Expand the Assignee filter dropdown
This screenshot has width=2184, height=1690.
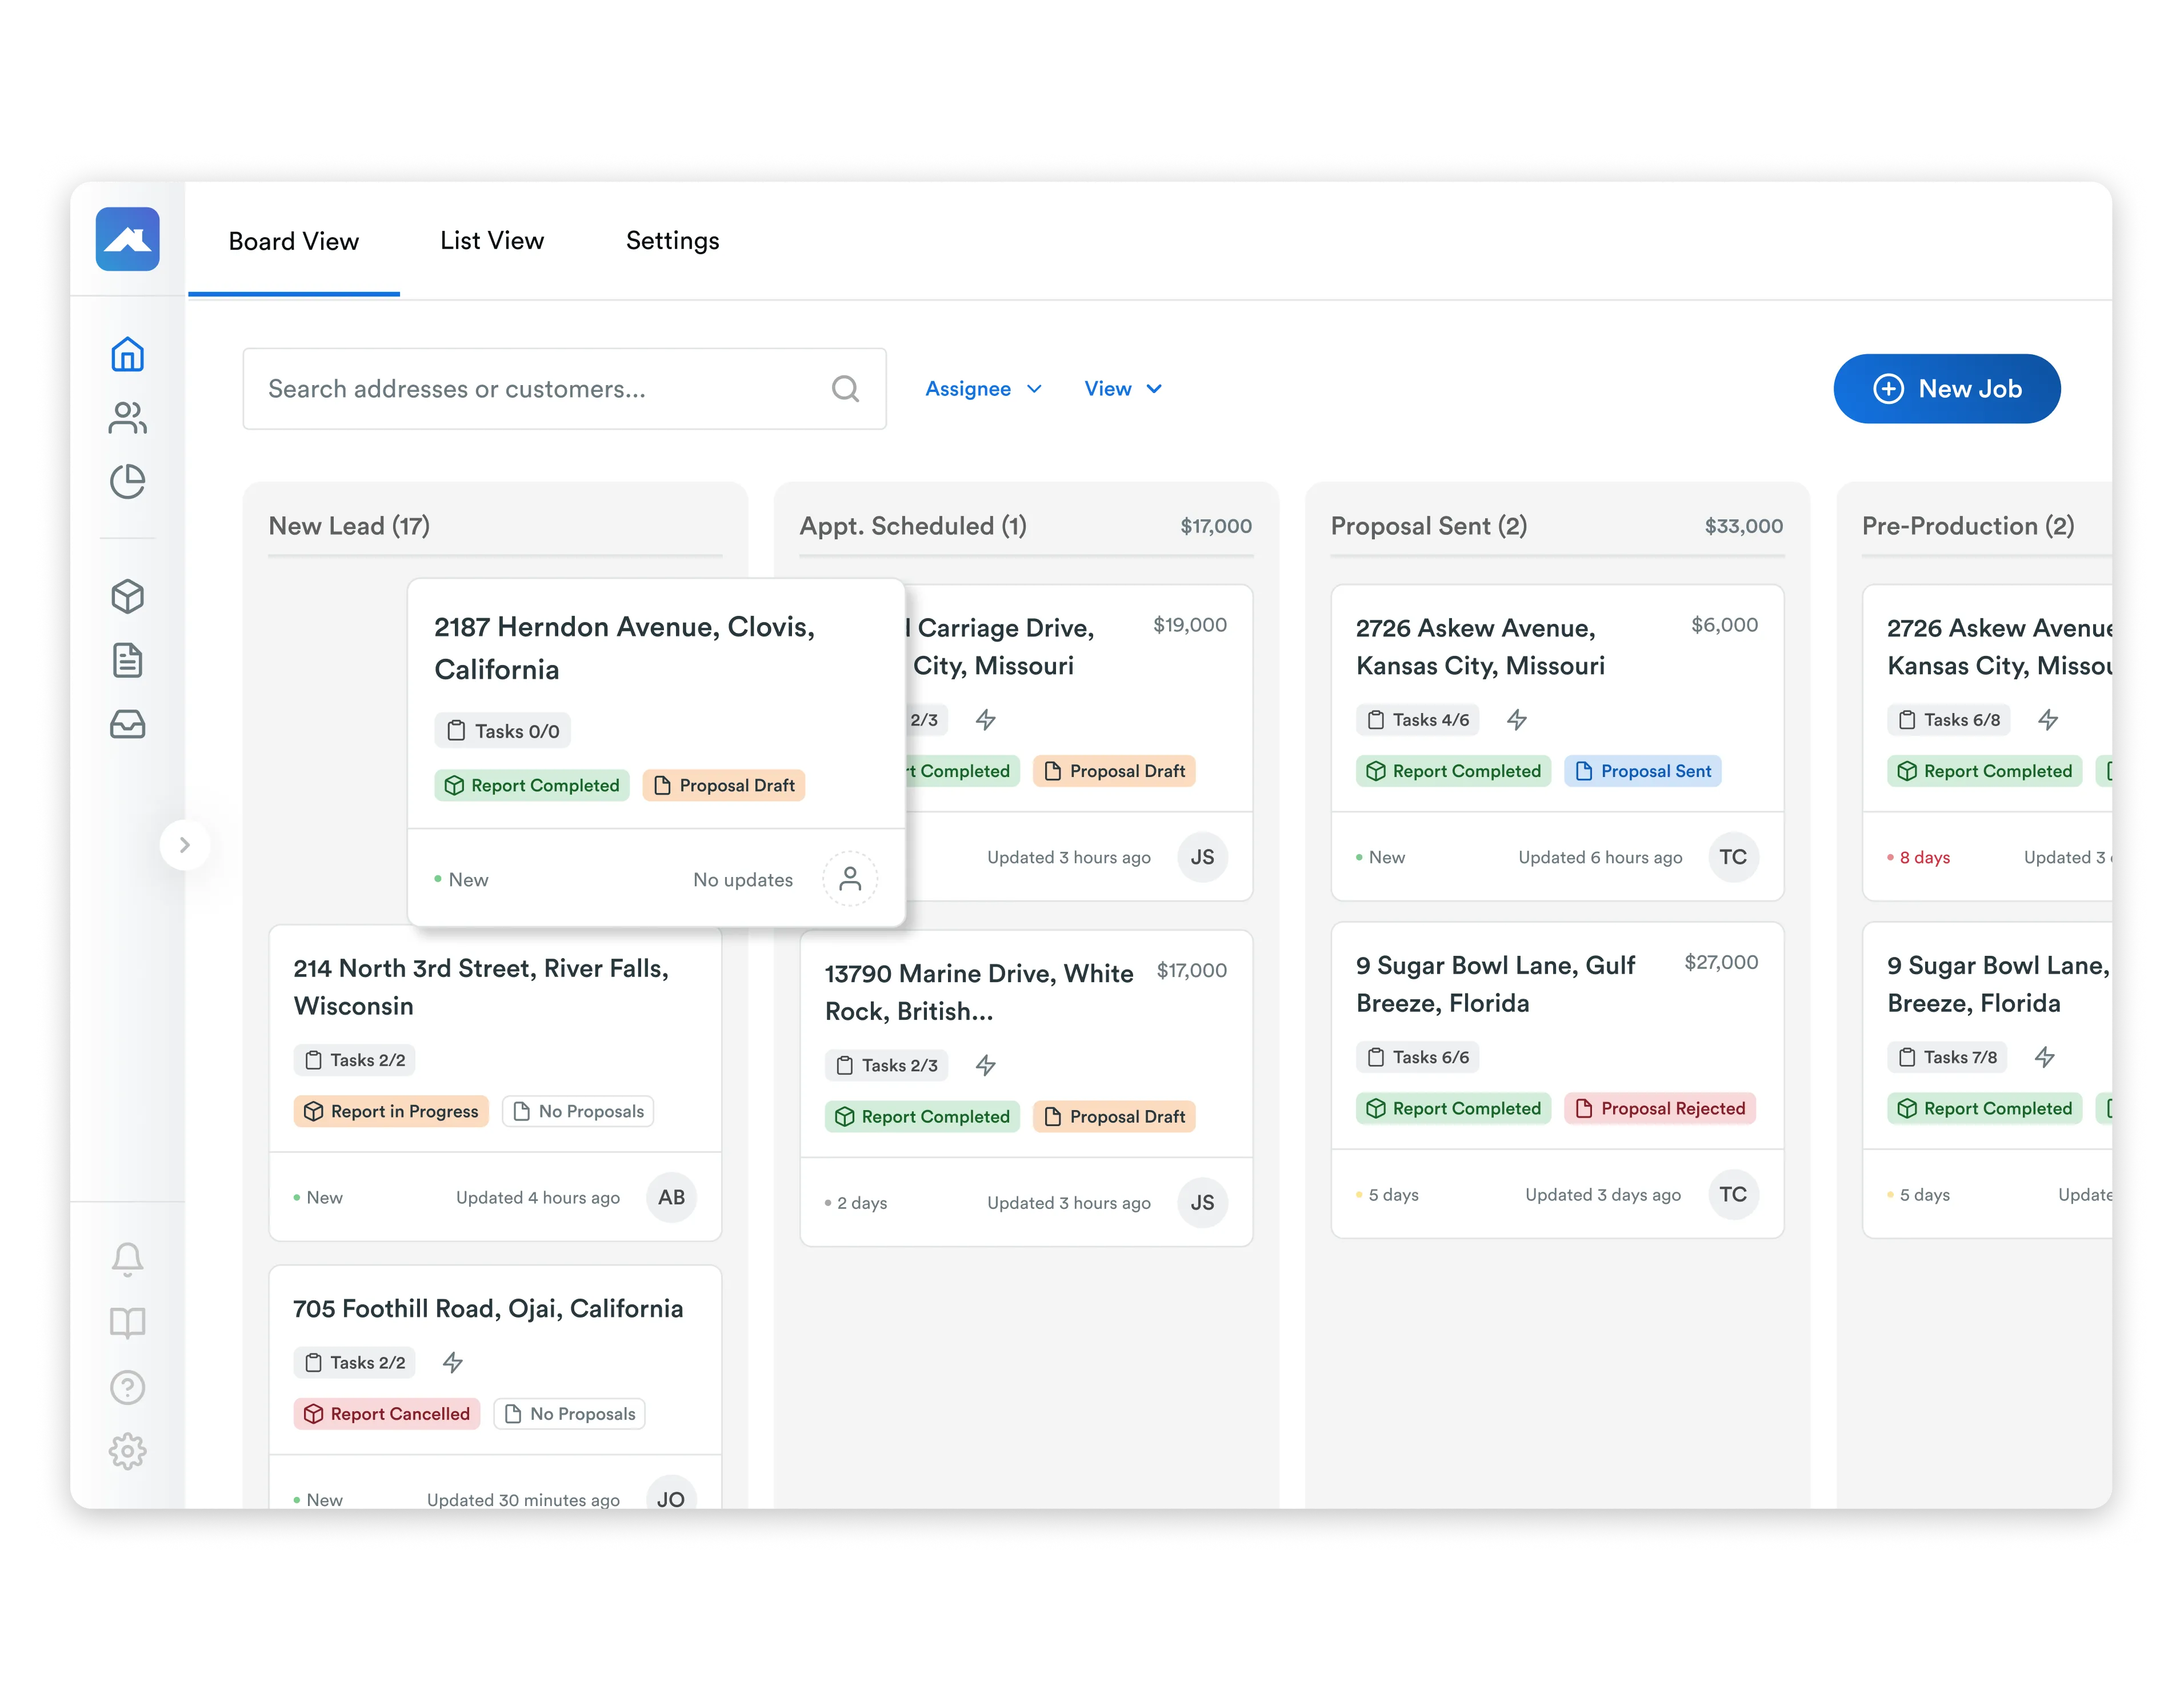983,389
